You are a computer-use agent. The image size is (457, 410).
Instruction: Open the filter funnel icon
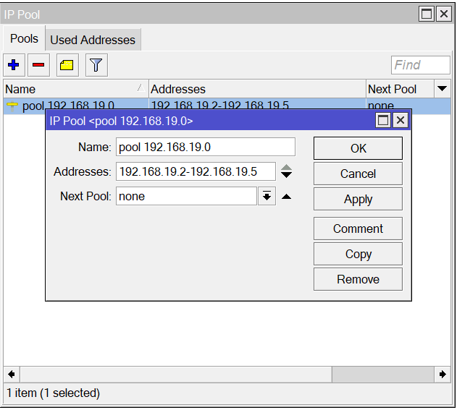tap(96, 65)
